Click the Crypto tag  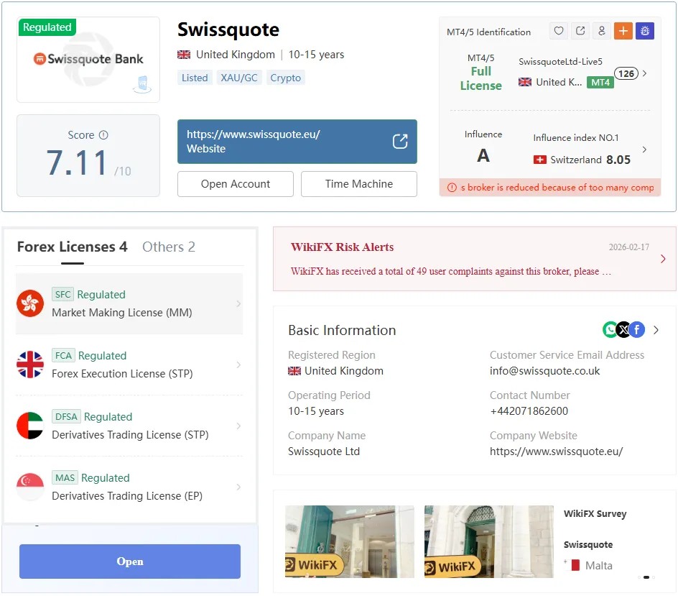[x=285, y=78]
